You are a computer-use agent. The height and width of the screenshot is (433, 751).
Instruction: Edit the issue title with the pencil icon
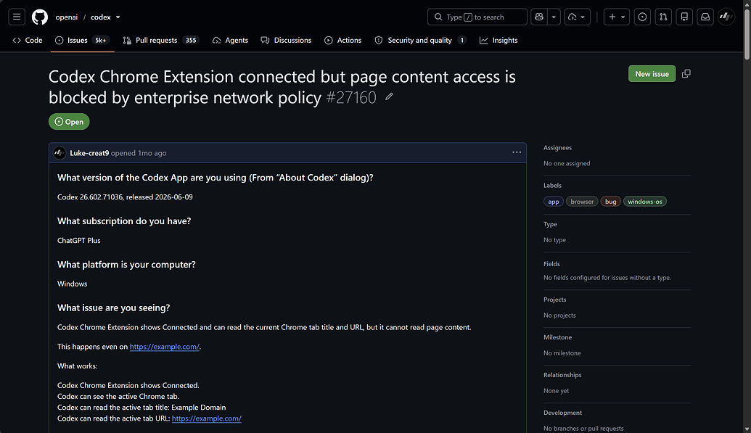coord(390,97)
